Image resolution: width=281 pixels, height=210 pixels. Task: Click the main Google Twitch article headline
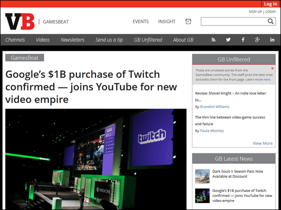point(91,87)
